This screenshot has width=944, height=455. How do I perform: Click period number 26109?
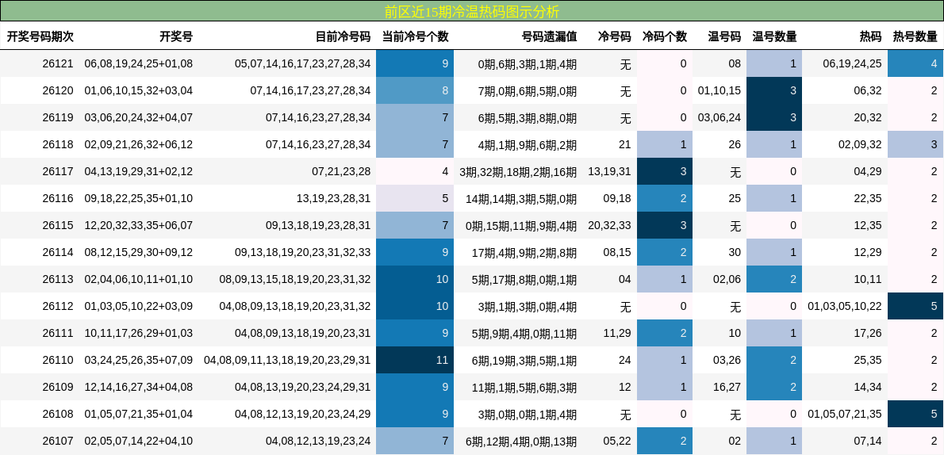click(x=58, y=387)
